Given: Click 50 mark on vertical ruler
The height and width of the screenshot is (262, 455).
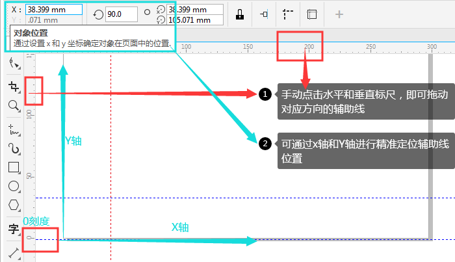Looking at the screenshot, I should click(29, 176).
